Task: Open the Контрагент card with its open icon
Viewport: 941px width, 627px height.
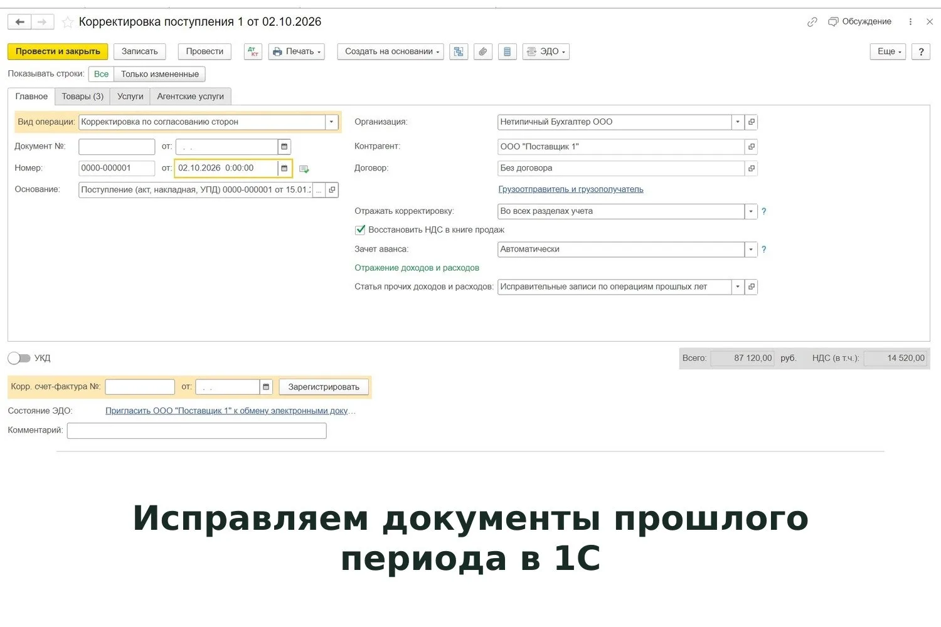Action: click(x=751, y=147)
